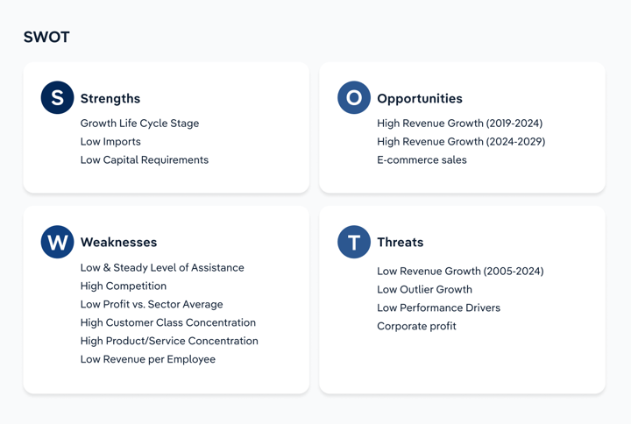This screenshot has height=424, width=631.
Task: Select the Strengths heading
Action: point(110,99)
